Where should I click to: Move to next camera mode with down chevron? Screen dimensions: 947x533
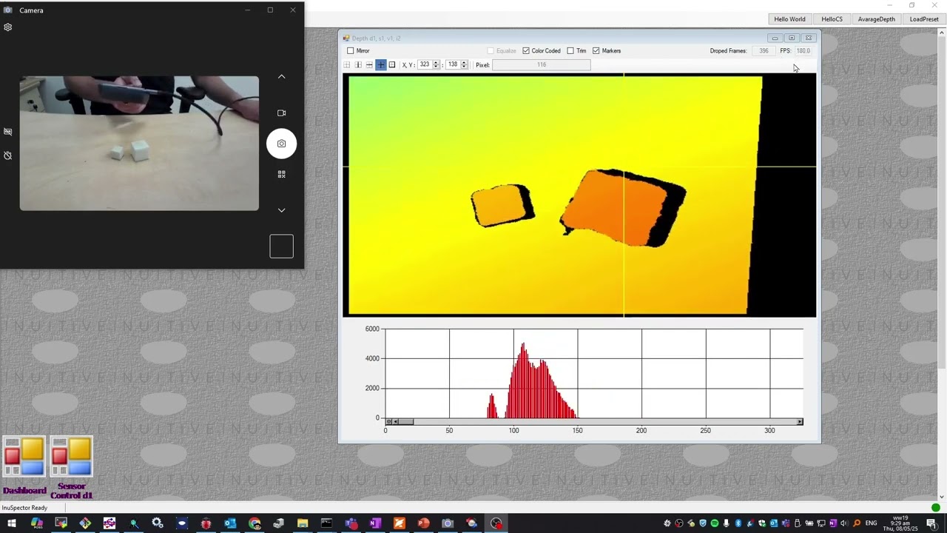[x=281, y=210]
